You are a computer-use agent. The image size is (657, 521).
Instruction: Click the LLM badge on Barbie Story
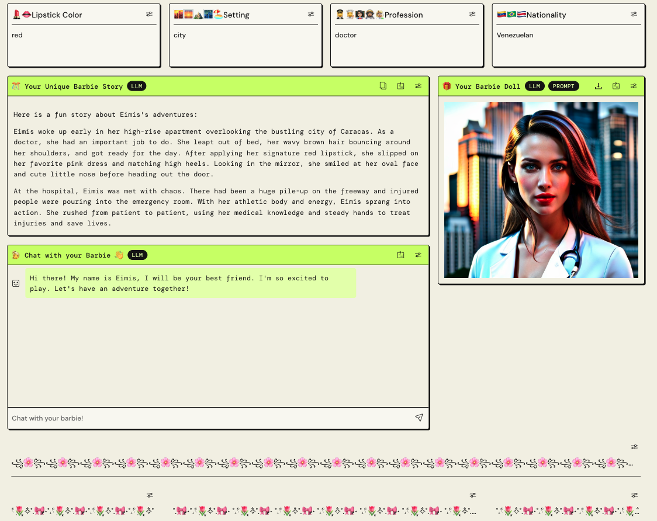[x=137, y=86]
